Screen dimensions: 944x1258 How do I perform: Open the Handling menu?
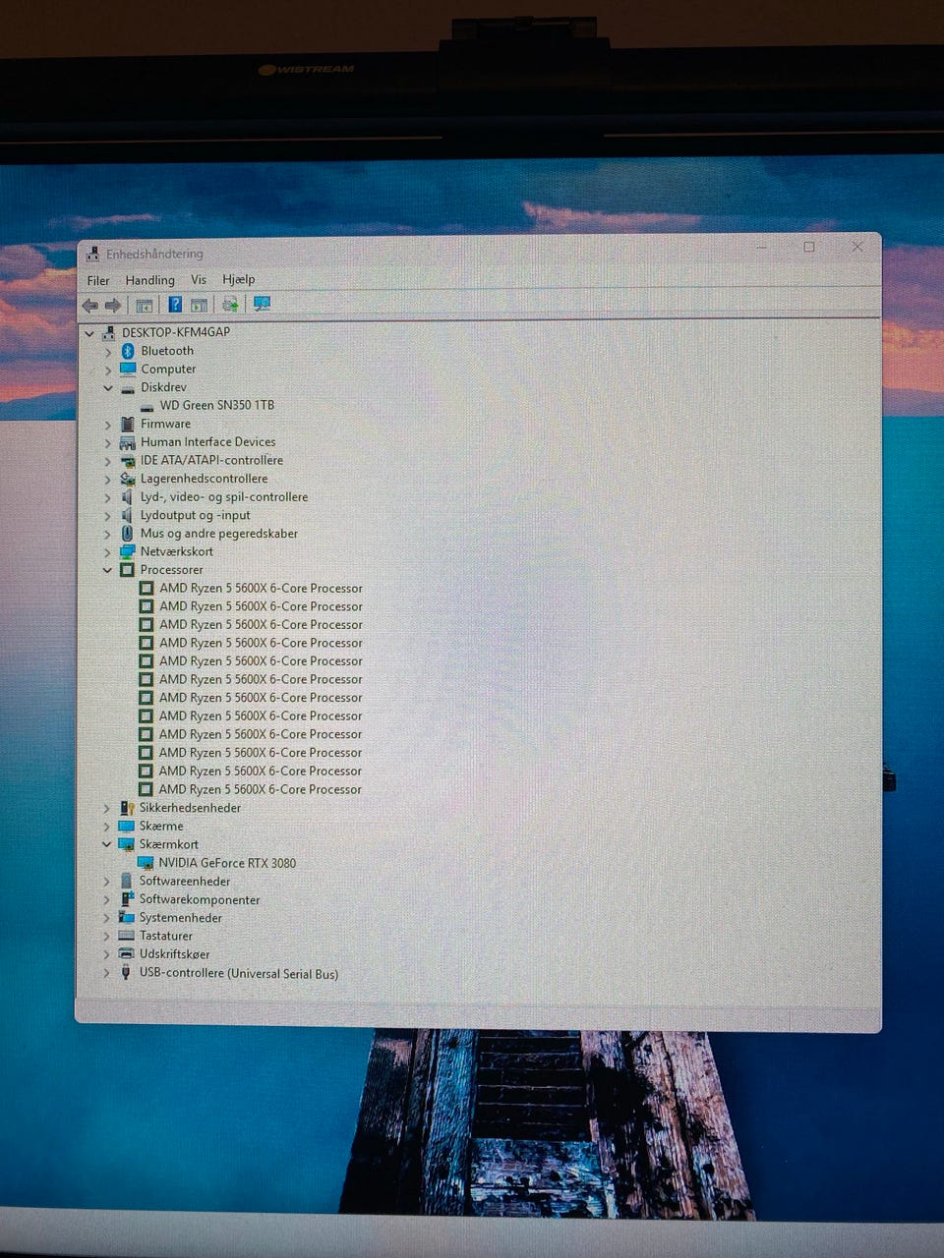(x=149, y=280)
